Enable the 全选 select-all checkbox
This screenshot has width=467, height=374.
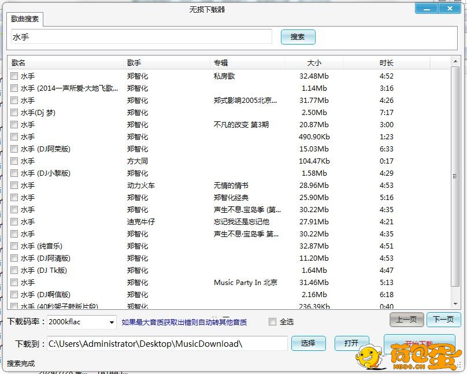(272, 321)
